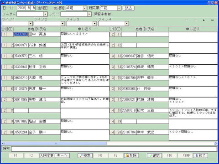This screenshot has width=219, height=164.
Task: Open the 時間帯 午前 dropdown
Action: tap(119, 8)
